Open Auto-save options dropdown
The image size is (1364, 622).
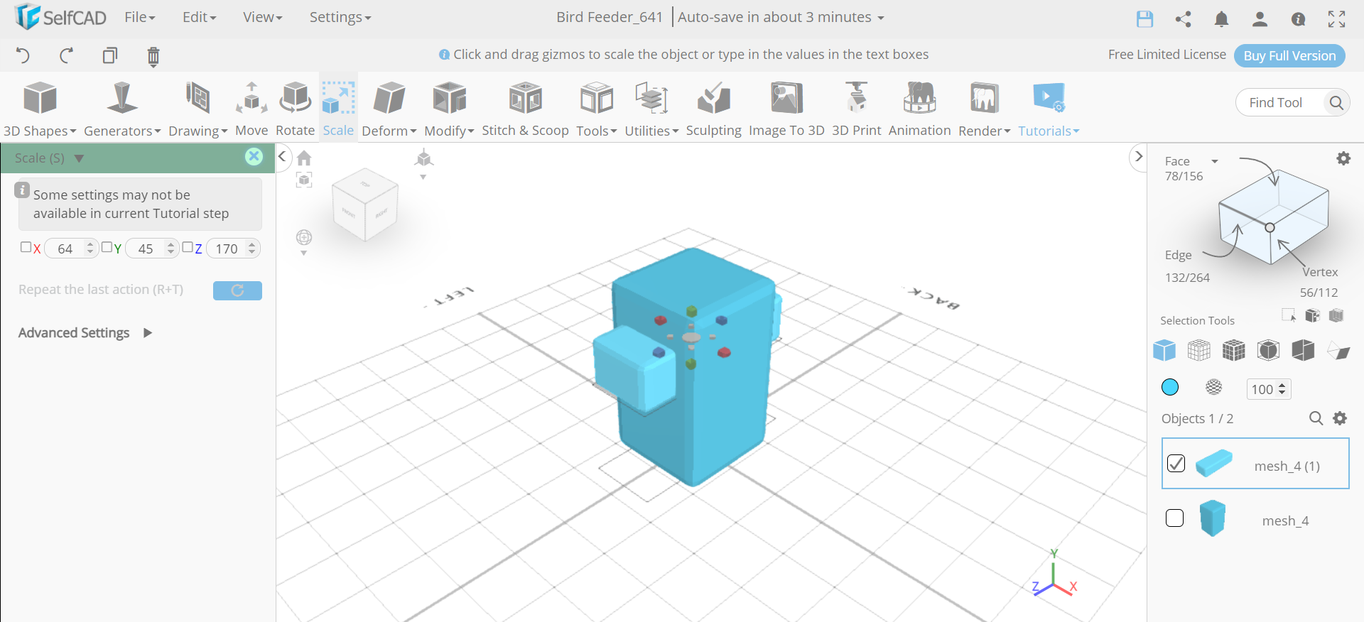pos(781,17)
